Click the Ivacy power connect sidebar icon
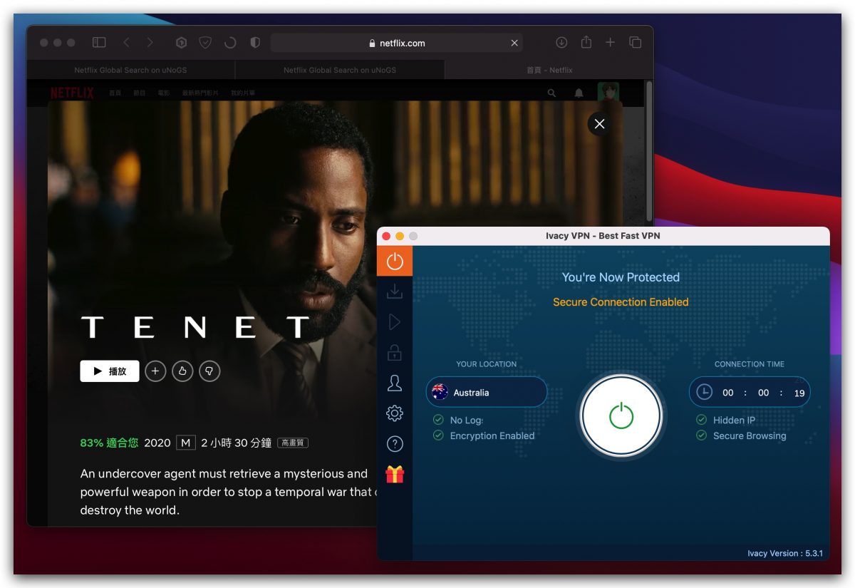 coord(395,261)
